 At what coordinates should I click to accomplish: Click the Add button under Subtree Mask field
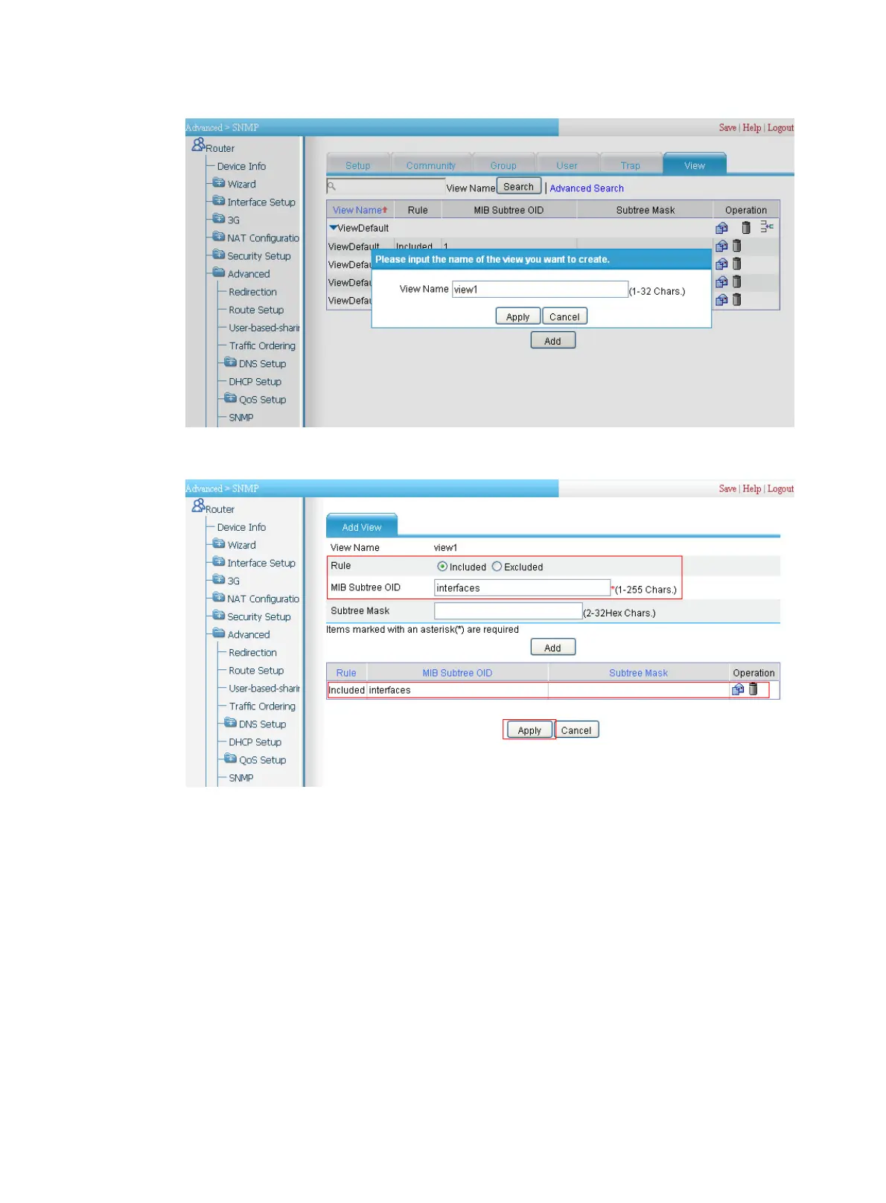coord(553,647)
